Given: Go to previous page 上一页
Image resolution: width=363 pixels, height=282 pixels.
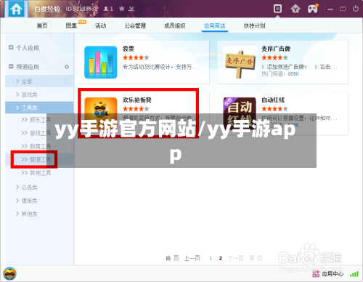Looking at the screenshot, I should click(x=192, y=258).
